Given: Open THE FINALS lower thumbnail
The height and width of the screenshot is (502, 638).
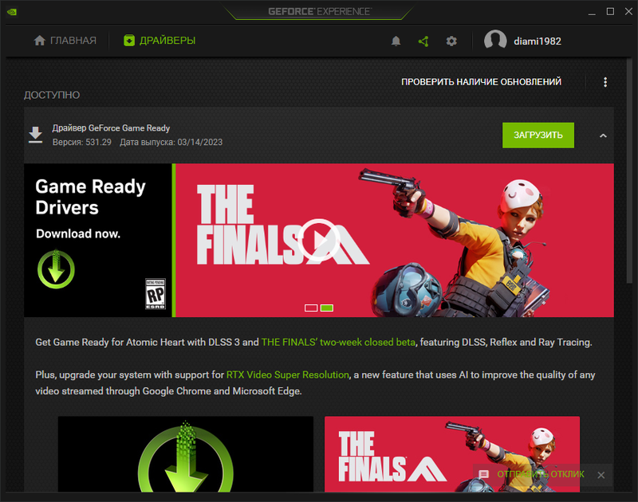Looking at the screenshot, I should coord(452,454).
